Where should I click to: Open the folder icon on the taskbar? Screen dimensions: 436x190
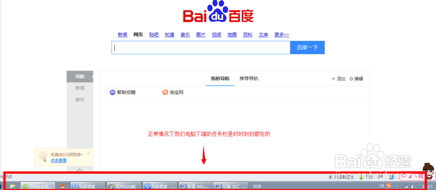tap(13, 187)
